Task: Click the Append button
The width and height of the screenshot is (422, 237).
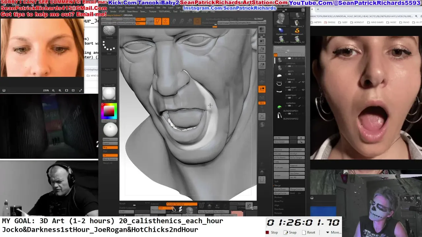Action: point(297,166)
